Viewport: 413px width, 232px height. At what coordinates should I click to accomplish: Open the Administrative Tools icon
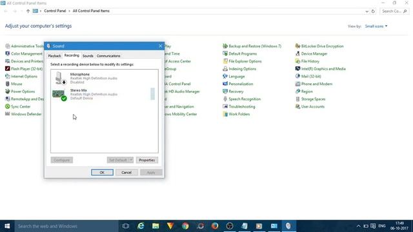pyautogui.click(x=25, y=46)
